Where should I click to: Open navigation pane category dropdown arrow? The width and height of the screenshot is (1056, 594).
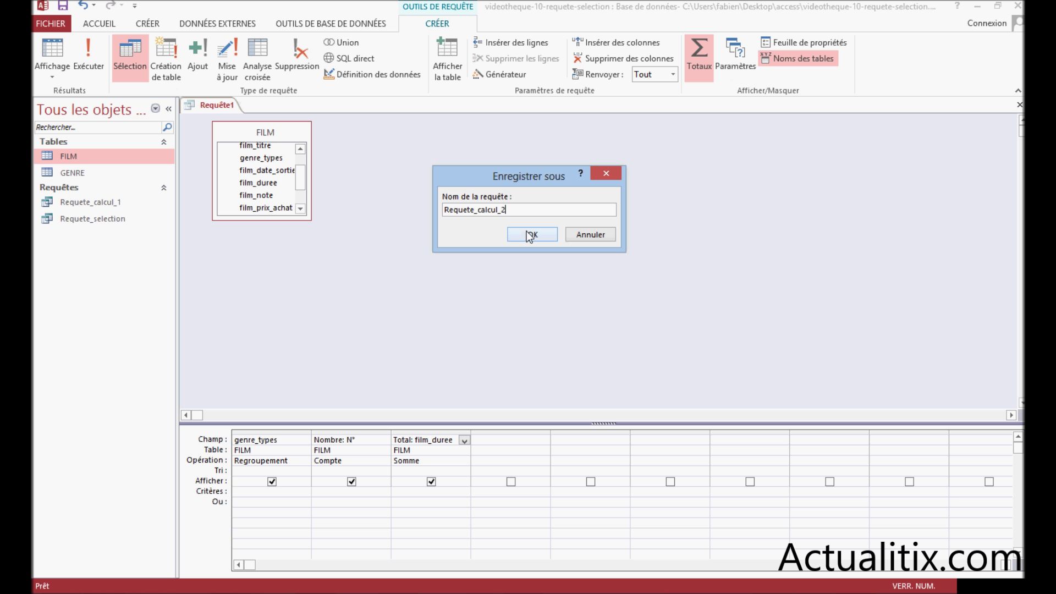156,108
